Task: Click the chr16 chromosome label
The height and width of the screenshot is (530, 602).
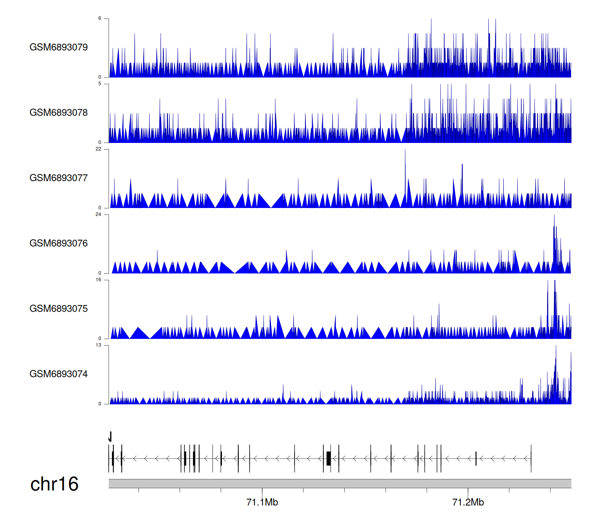Action: [54, 484]
